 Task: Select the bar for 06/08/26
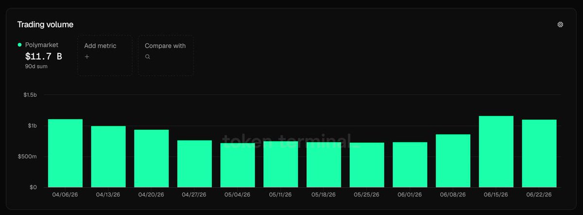[x=453, y=161]
